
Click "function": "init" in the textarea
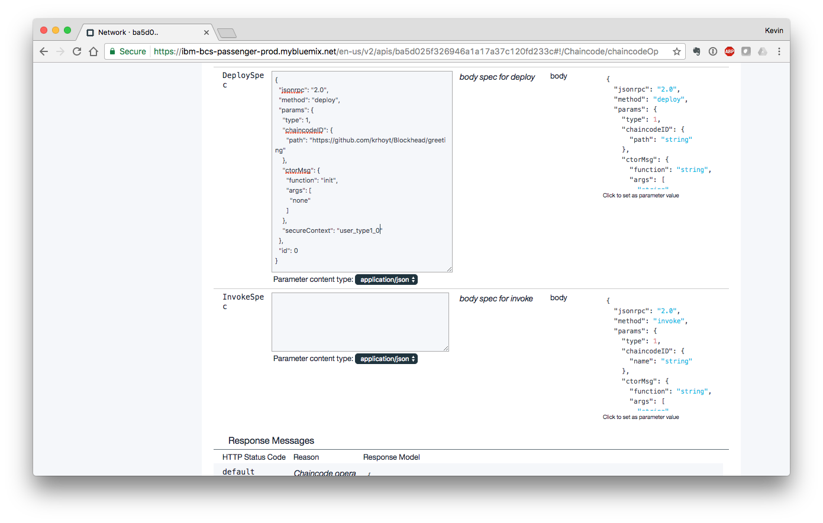coord(312,180)
